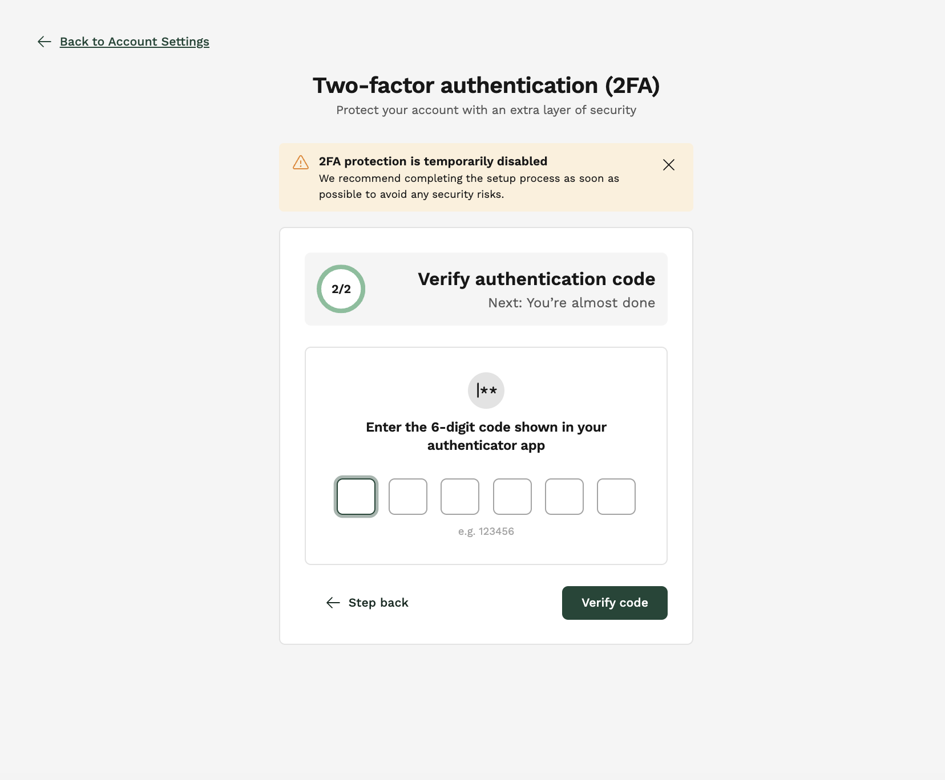Click the password asterisks icon above the prompt
Screen dimensions: 945x780
pos(486,391)
